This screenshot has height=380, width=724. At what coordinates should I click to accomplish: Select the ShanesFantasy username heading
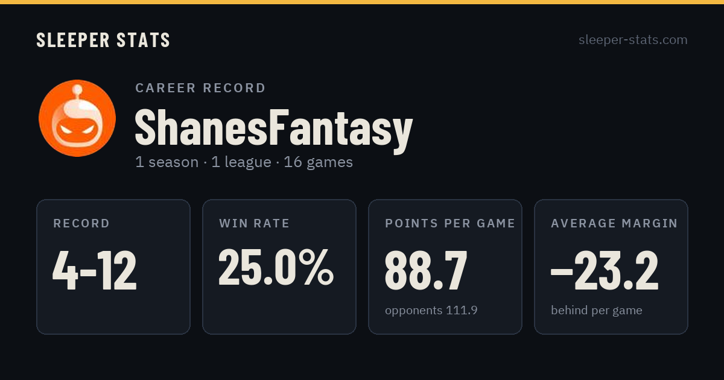coord(273,128)
